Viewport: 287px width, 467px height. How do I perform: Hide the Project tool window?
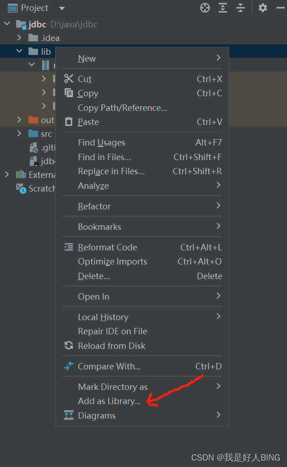pos(280,7)
